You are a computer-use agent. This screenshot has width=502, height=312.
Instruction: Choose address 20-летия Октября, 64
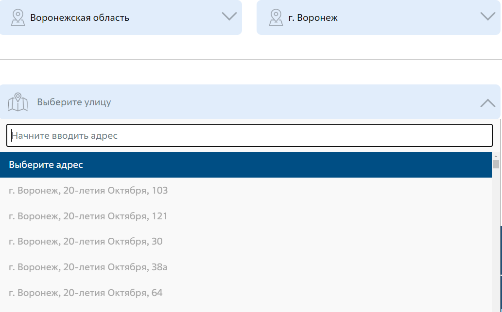pyautogui.click(x=246, y=293)
